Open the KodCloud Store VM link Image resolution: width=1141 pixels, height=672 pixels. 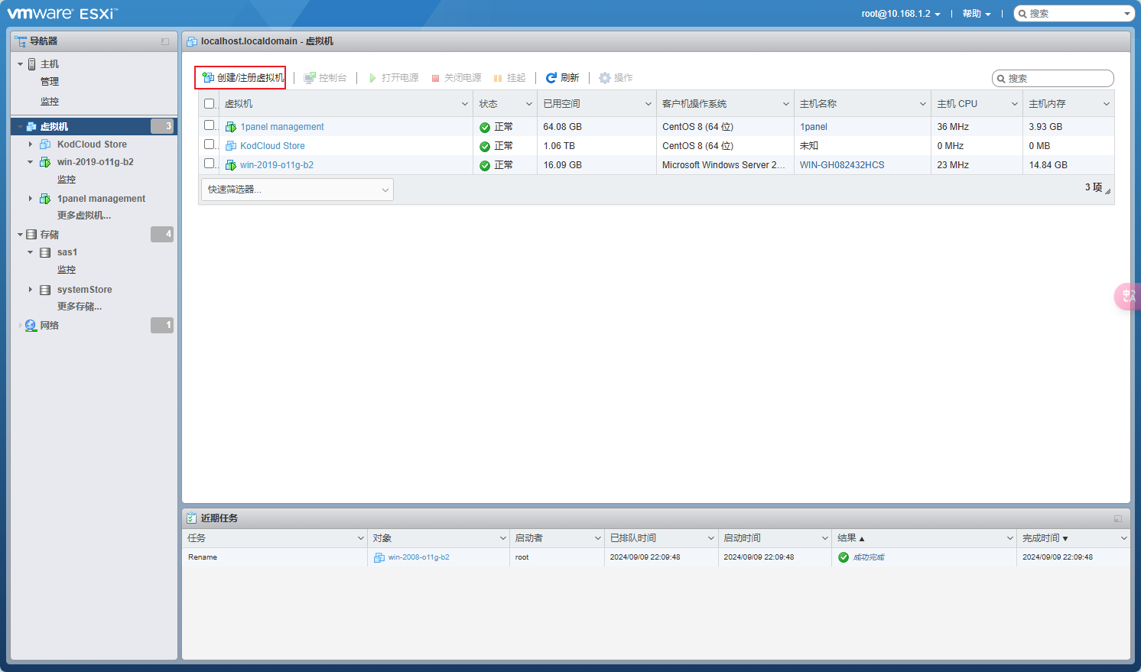272,146
